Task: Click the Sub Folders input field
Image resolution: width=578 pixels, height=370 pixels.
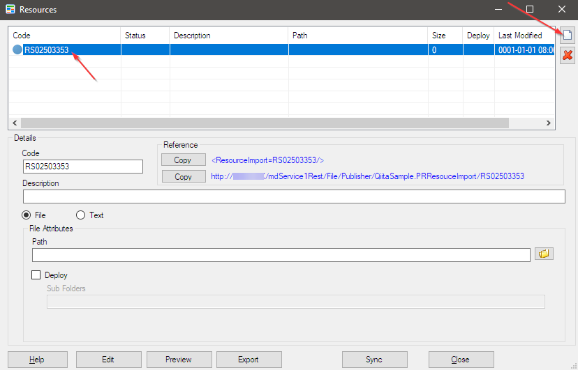Action: [296, 302]
